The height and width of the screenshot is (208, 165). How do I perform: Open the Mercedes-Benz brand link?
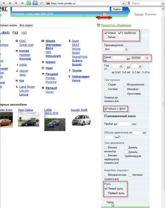click(54, 47)
